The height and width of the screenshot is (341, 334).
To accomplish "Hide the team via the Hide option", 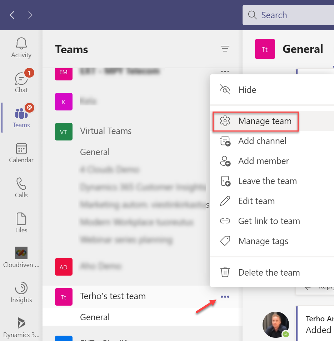I will click(x=247, y=90).
